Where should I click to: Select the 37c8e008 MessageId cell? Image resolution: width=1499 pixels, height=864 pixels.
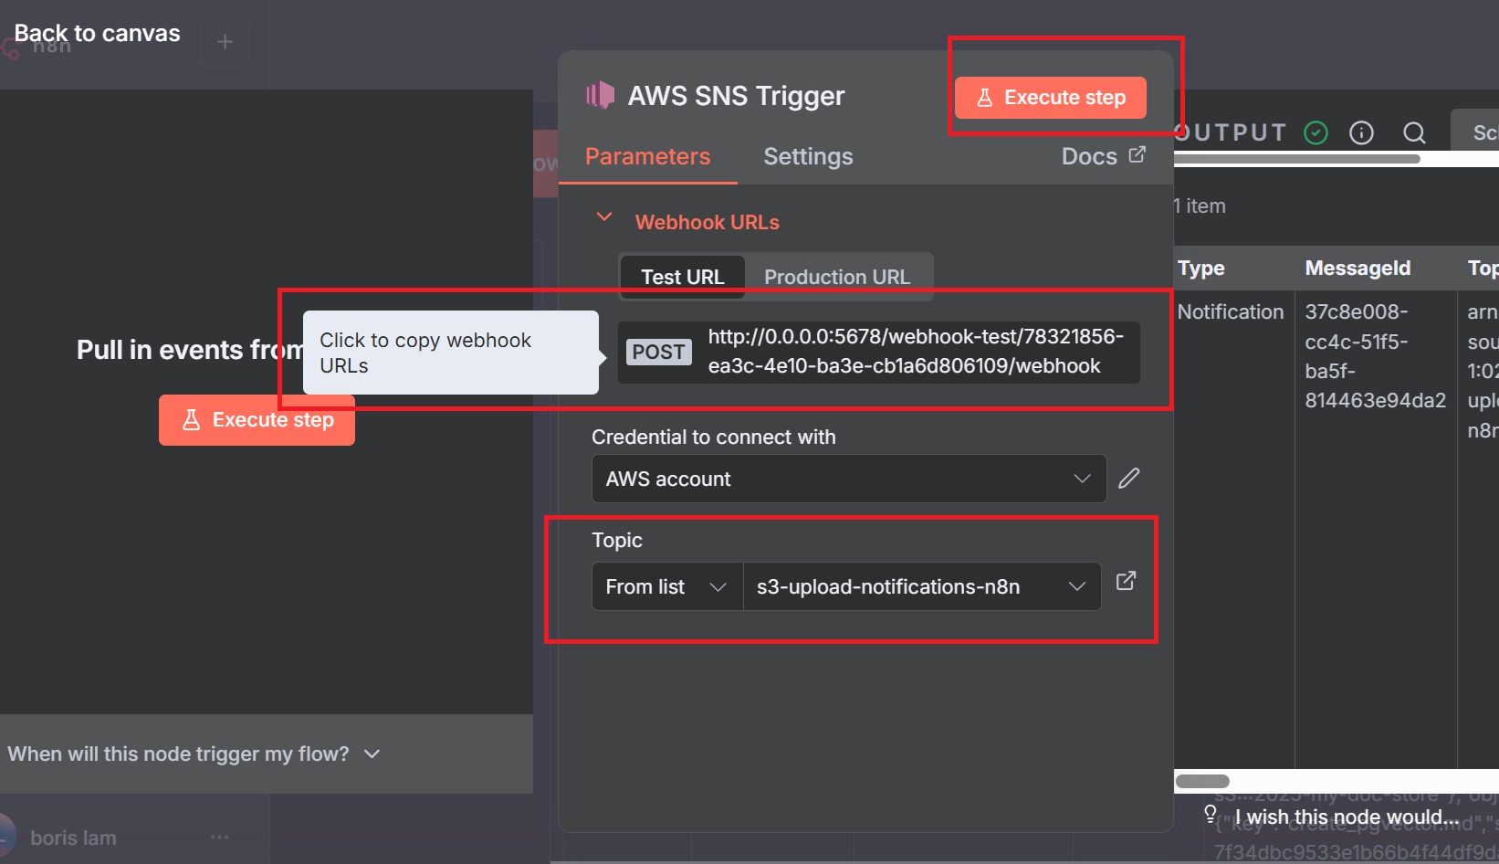click(x=1376, y=356)
